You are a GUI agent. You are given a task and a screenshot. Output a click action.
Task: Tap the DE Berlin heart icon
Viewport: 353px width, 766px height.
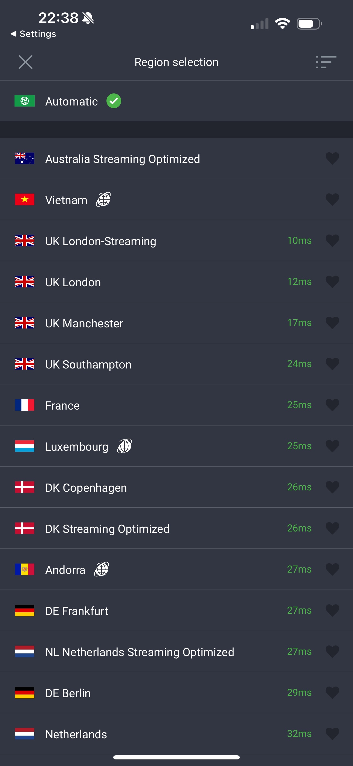[332, 693]
